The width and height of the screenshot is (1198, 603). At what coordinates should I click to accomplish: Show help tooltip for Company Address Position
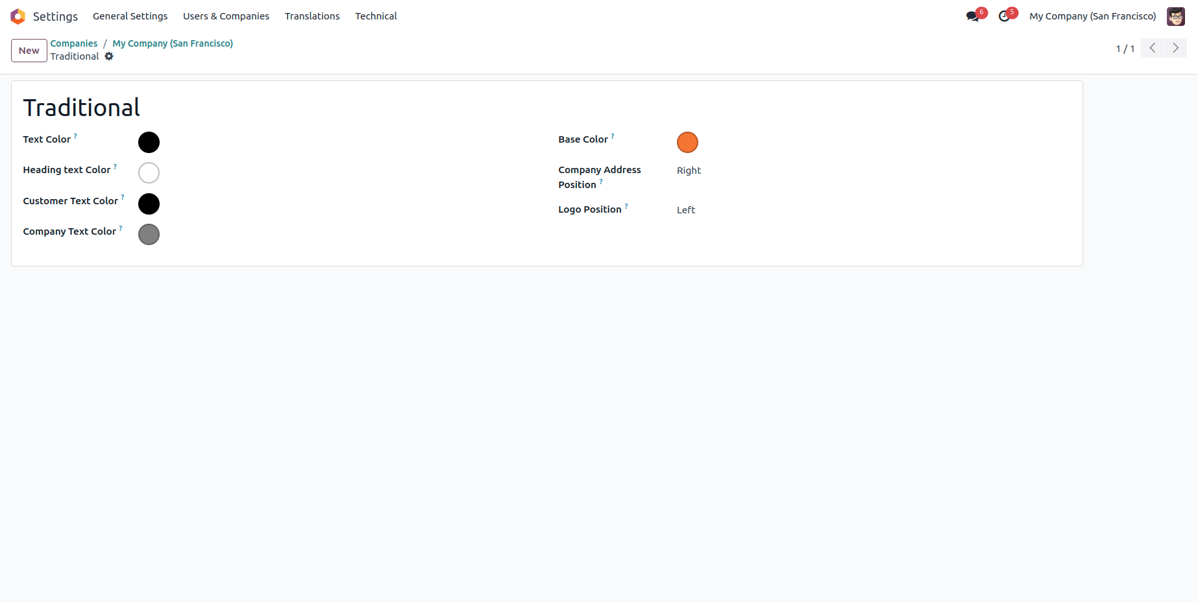(601, 182)
